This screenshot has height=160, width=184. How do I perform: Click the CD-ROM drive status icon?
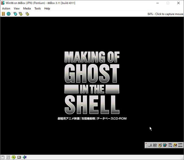(x=14, y=157)
